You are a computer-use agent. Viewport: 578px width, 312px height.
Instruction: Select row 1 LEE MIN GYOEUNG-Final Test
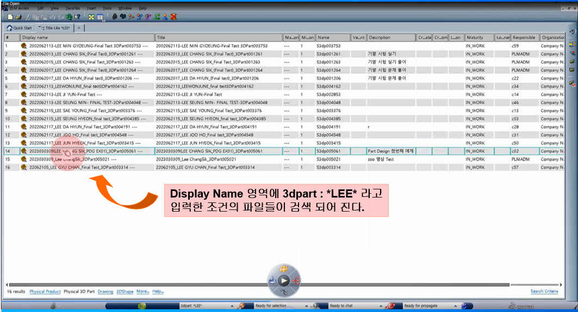tap(284, 46)
